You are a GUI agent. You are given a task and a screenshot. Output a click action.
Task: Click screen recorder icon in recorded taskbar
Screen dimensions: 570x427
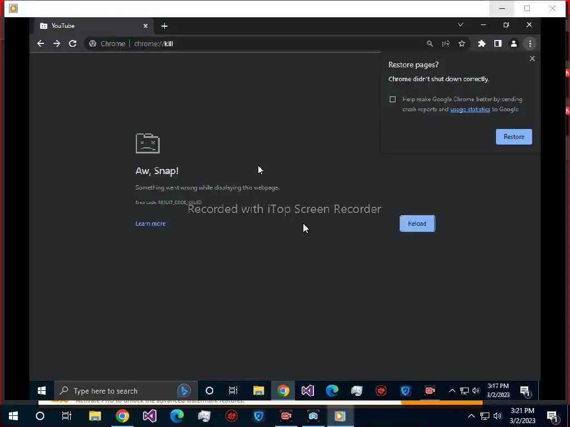pyautogui.click(x=430, y=391)
